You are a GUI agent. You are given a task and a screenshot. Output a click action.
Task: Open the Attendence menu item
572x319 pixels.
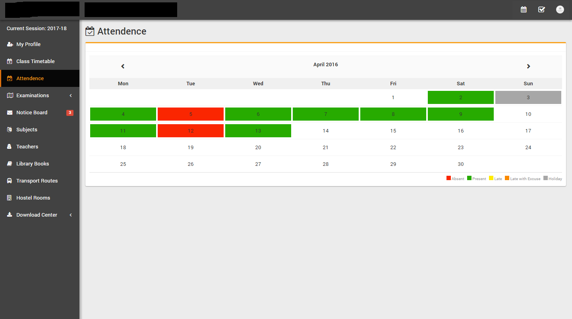pos(30,79)
